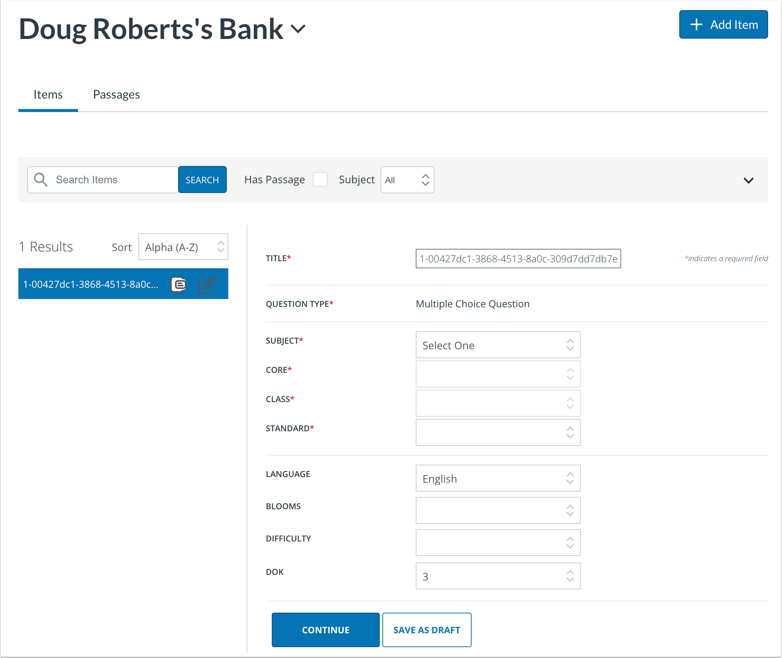Open the Subject Select One dropdown
This screenshot has width=782, height=658.
click(497, 345)
